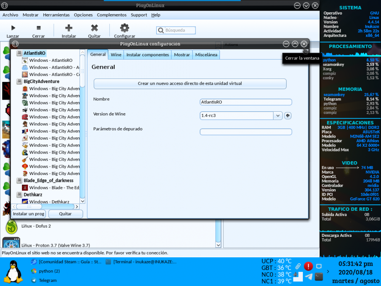
Task: Select the BigCityAdventure virtual drive
Action: click(41, 82)
